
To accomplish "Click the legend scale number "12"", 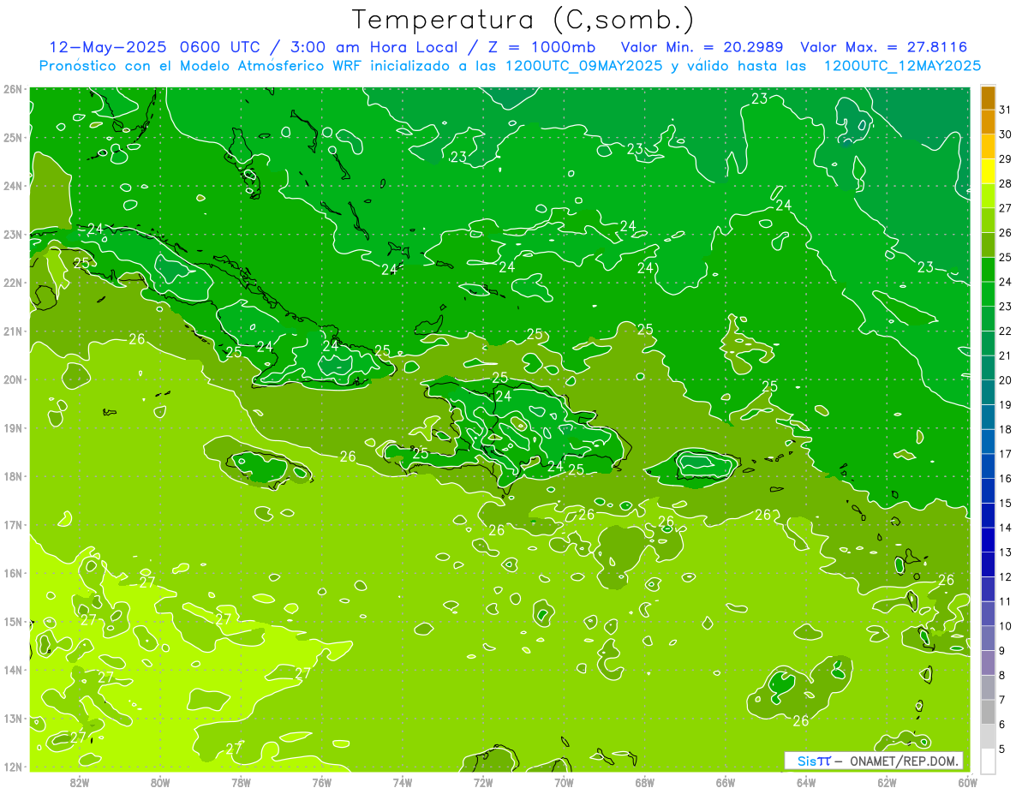I will (x=1005, y=576).
